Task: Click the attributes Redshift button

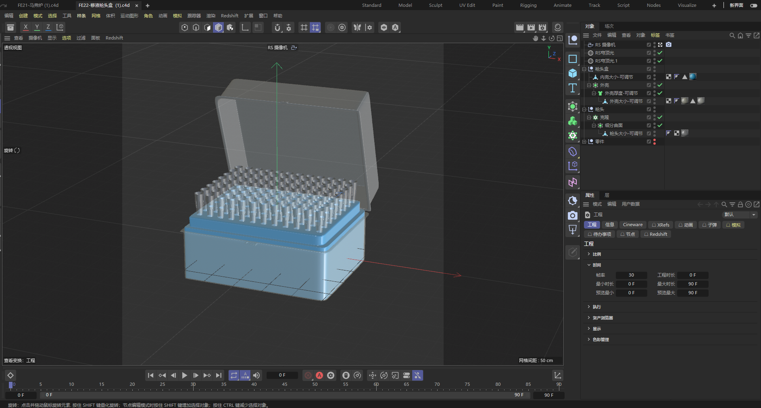Action: pyautogui.click(x=656, y=234)
